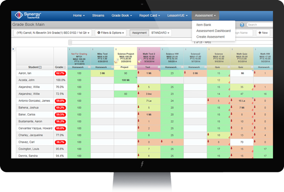Click info marker on Math Quiz column

(232, 49)
